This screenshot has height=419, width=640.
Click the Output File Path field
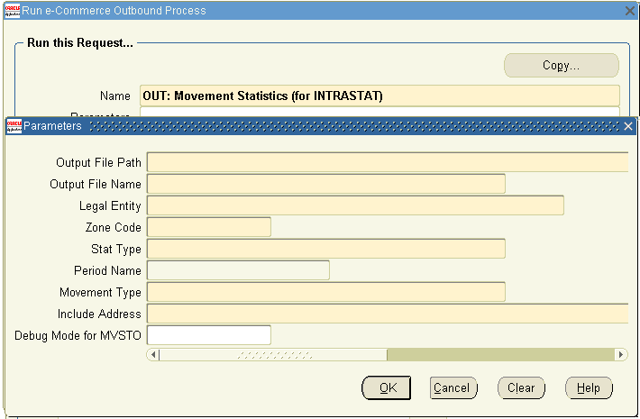pyautogui.click(x=388, y=162)
